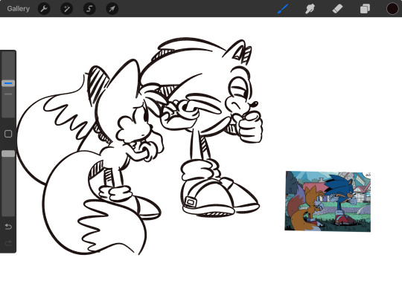Click the color reference image on canvas
This screenshot has height=301, width=402.
pyautogui.click(x=328, y=201)
